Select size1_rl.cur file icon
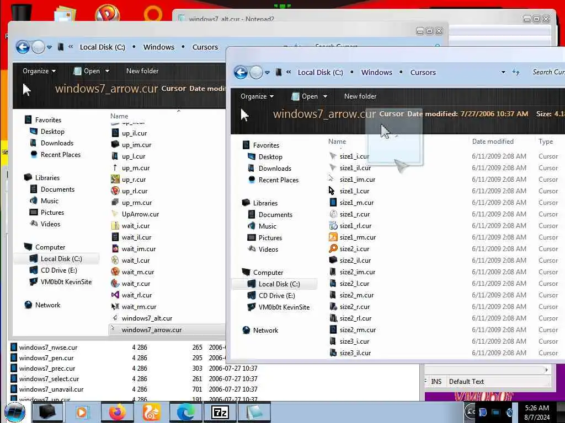The height and width of the screenshot is (423, 565). point(333,225)
